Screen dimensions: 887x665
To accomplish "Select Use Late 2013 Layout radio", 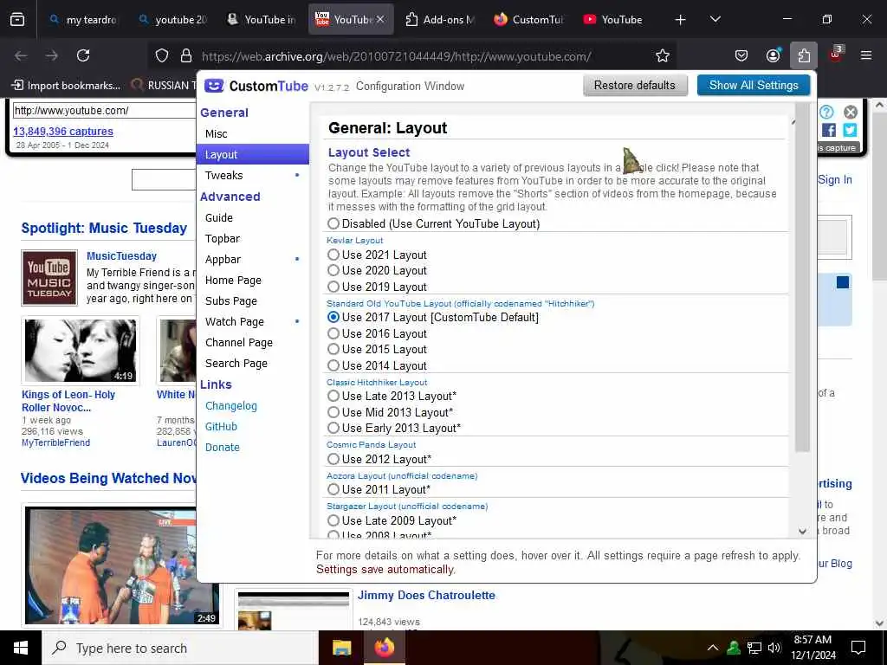I will tap(333, 397).
